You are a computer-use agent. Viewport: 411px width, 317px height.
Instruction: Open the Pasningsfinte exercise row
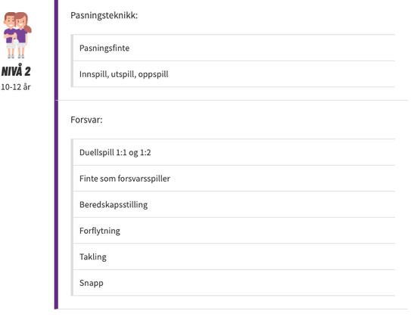coord(234,48)
